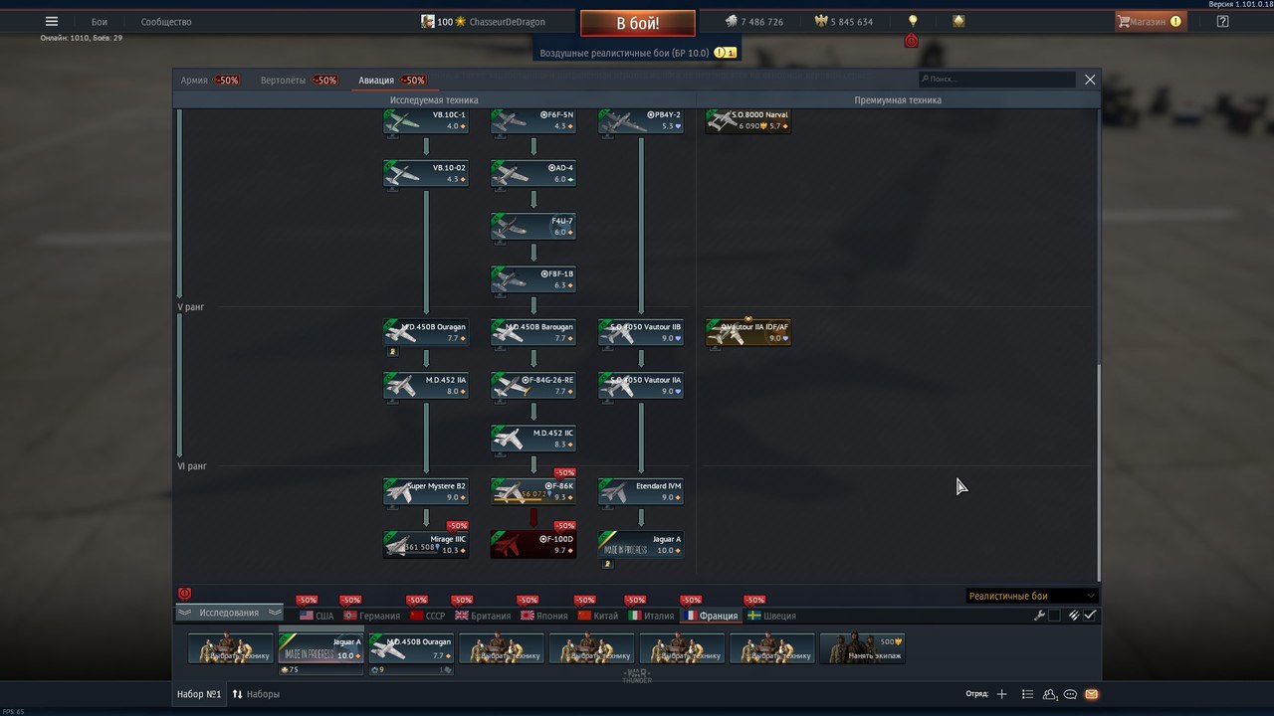
Task: Select the Etendard IVM aircraft
Action: [x=641, y=492]
